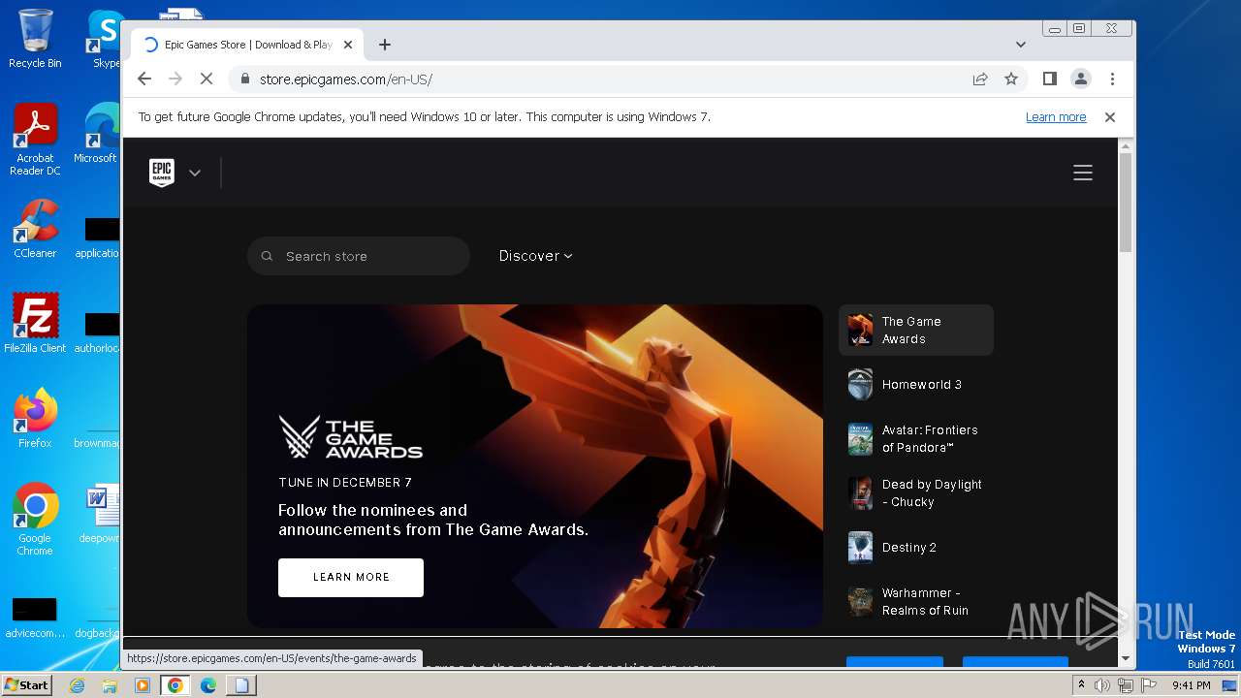Select Destiny 2 in the carousel list

tap(916, 547)
